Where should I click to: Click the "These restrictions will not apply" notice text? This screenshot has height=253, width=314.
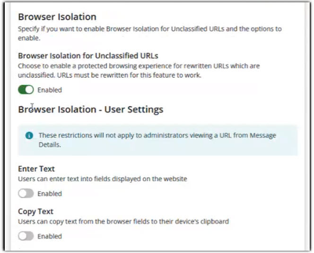pos(157,135)
